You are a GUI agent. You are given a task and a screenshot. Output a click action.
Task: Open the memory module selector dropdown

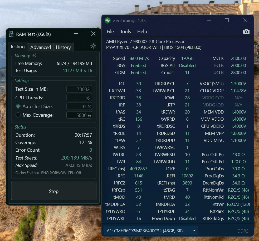tap(151, 231)
